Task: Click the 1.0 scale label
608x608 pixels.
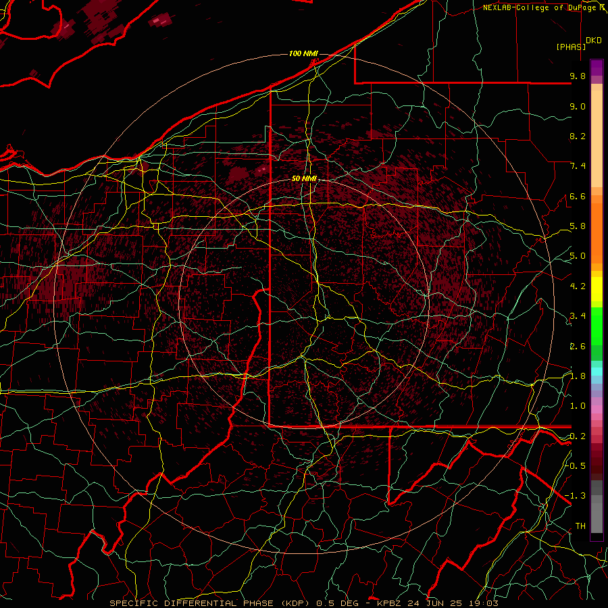Action: pos(578,406)
